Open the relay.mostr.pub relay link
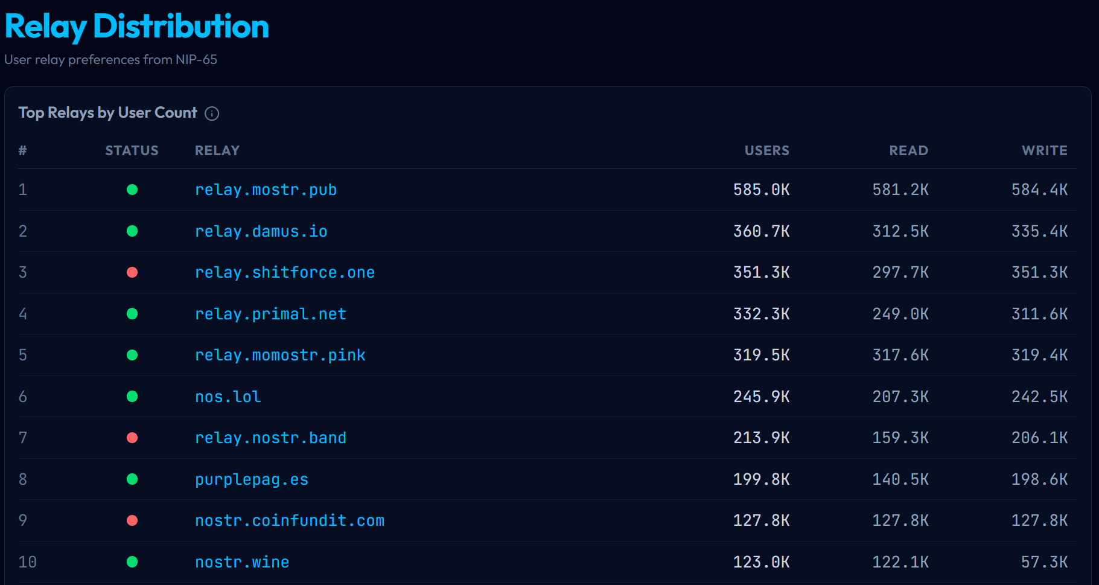1099x585 pixels. click(x=266, y=190)
